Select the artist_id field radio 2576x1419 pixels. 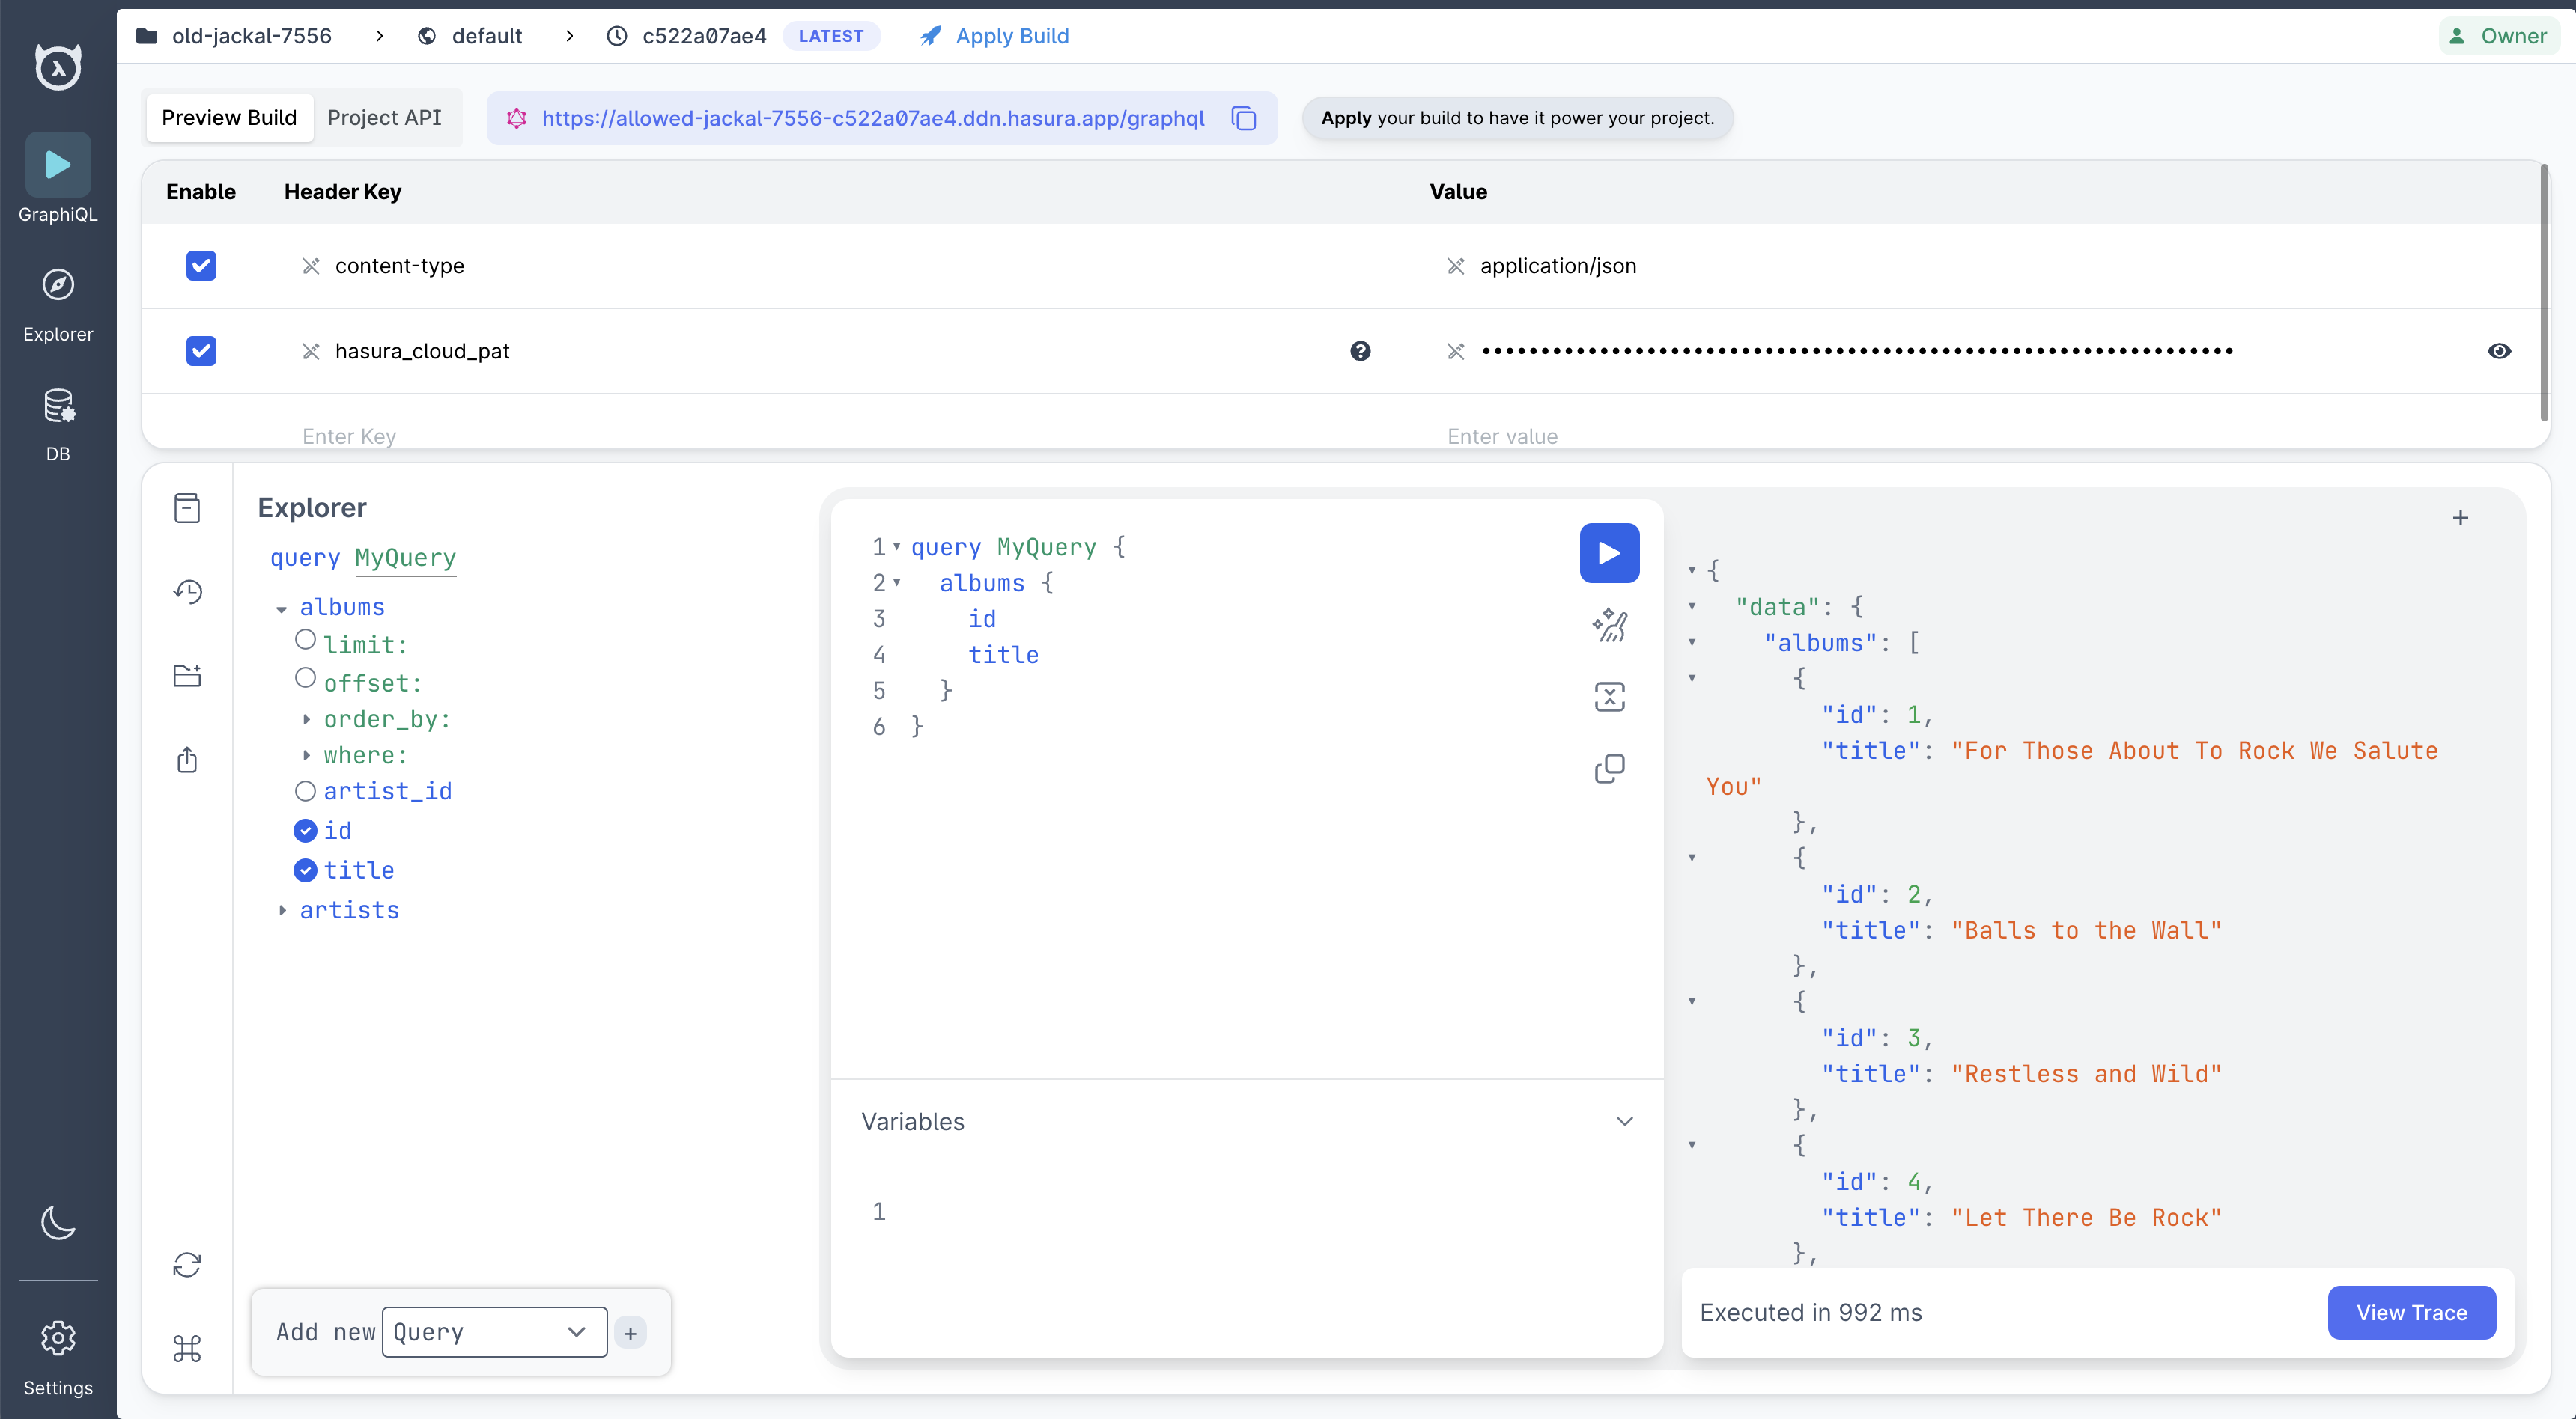tap(305, 791)
